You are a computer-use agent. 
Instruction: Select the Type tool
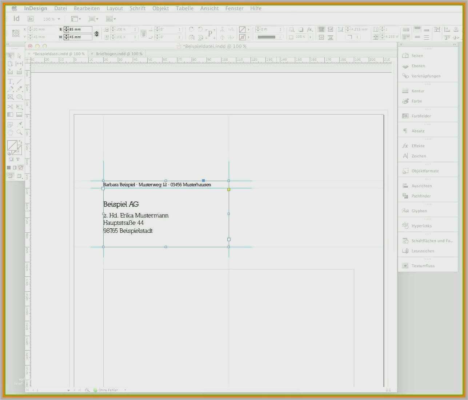click(x=10, y=81)
